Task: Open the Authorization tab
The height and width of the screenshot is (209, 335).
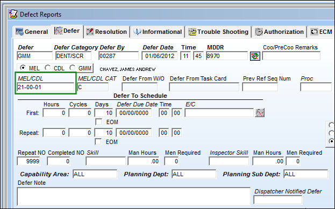Action: coord(280,32)
